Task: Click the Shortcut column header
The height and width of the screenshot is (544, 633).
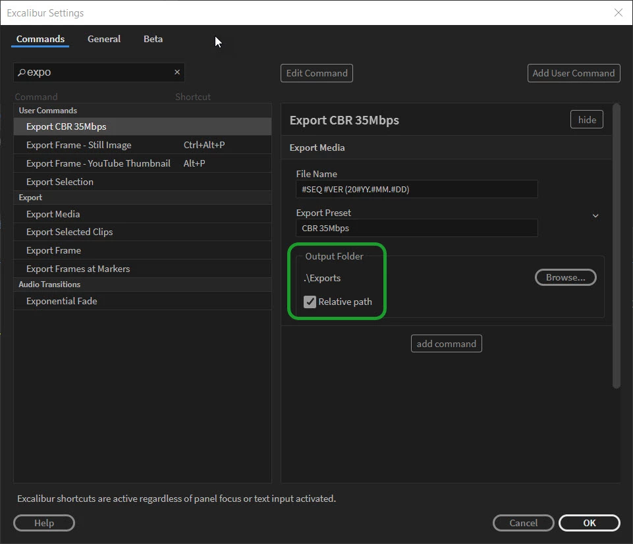Action: [193, 97]
